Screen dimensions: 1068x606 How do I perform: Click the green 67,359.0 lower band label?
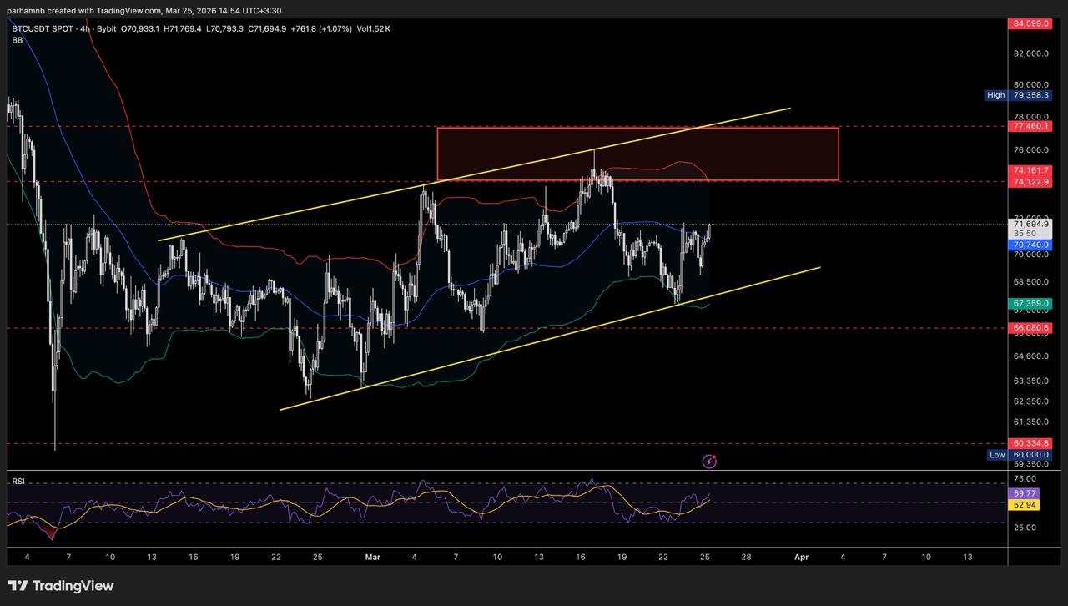click(x=1030, y=303)
